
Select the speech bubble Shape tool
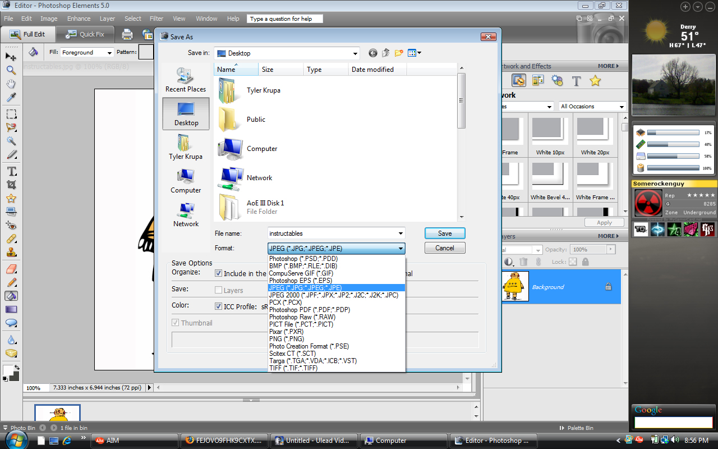[11, 323]
